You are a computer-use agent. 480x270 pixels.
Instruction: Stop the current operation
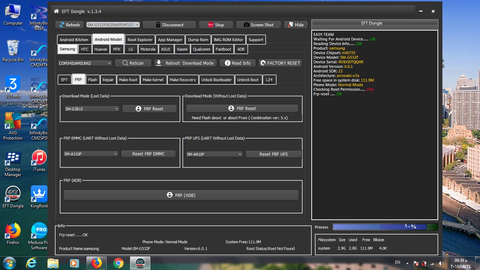tap(216, 25)
